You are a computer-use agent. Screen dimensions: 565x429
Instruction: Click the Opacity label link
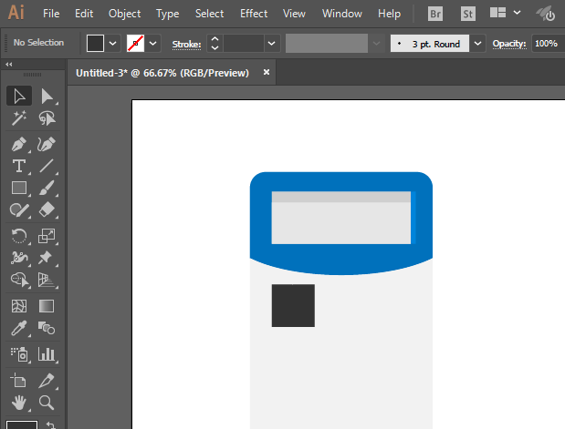point(509,43)
